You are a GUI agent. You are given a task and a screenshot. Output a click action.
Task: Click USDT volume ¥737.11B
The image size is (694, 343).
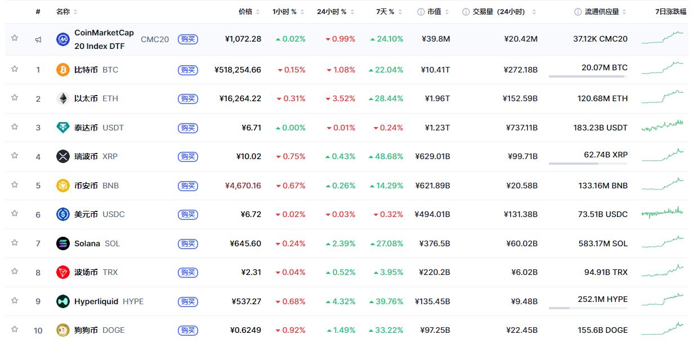point(522,128)
